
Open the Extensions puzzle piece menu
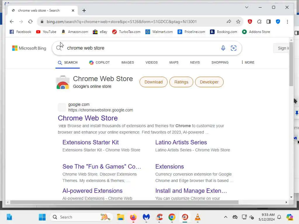pyautogui.click(x=259, y=22)
